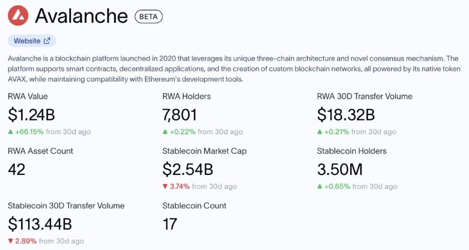Click the green arrow under RWA 30D Transfer Volume
469x250 pixels.
320,132
